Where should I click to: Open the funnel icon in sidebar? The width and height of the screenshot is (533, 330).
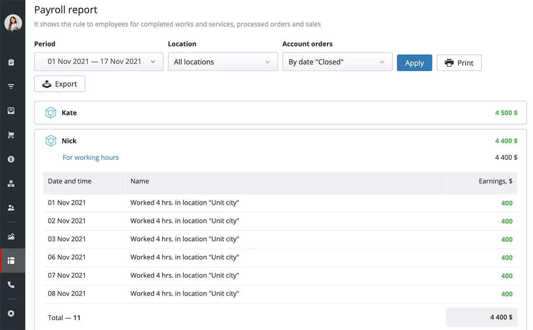point(12,87)
